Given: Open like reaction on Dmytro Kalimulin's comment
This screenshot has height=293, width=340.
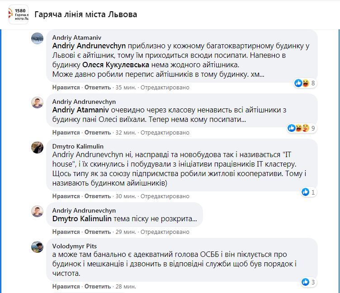Looking at the screenshot, I should [x=306, y=192].
